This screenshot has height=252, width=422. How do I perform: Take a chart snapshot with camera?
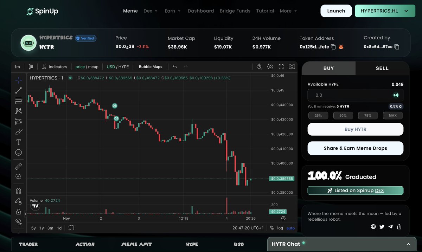[292, 66]
